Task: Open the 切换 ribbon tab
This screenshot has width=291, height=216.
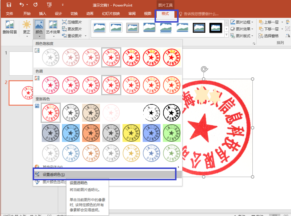Action: pos(74,14)
